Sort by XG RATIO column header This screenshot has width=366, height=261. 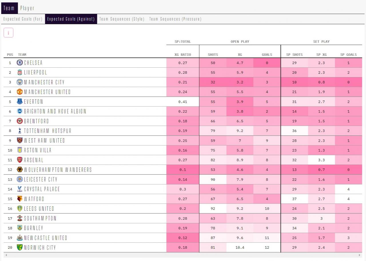coord(183,55)
